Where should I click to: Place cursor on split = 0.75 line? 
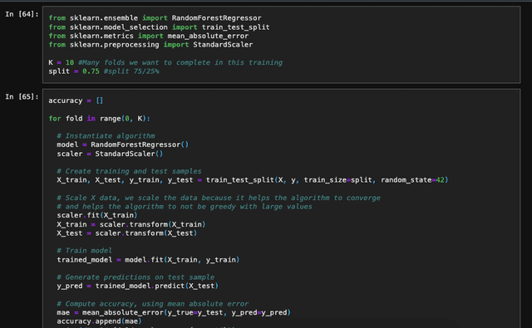(x=104, y=71)
